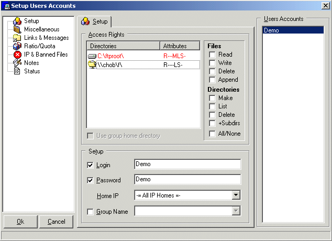Select Demo in Users Accounts list
Screen dimensions: 332x241
(x=293, y=30)
